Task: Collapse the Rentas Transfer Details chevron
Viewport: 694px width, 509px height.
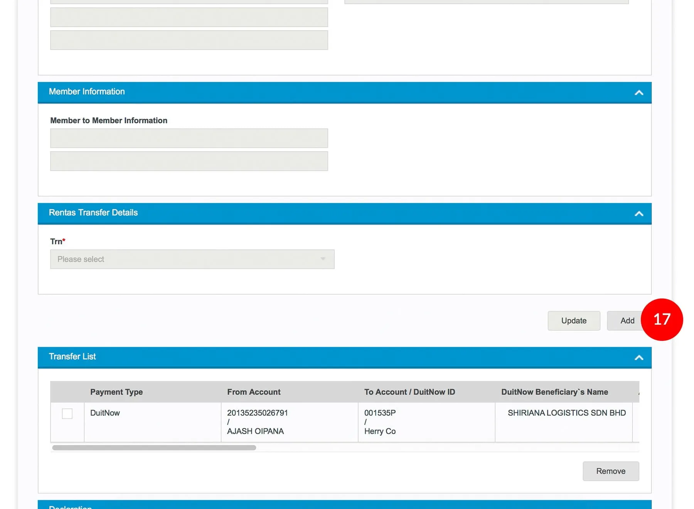Action: (x=638, y=214)
